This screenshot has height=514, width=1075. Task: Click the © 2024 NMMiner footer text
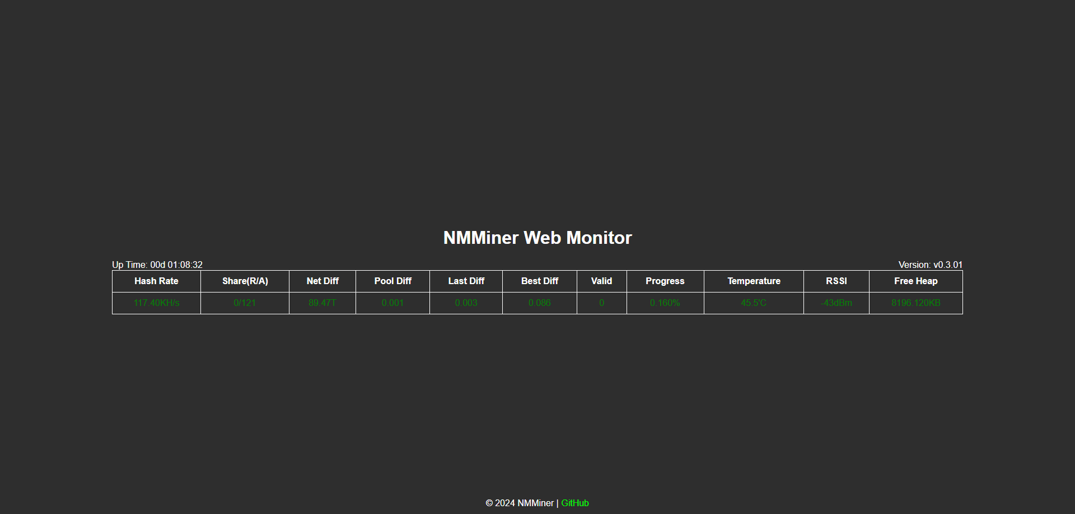[x=520, y=503]
